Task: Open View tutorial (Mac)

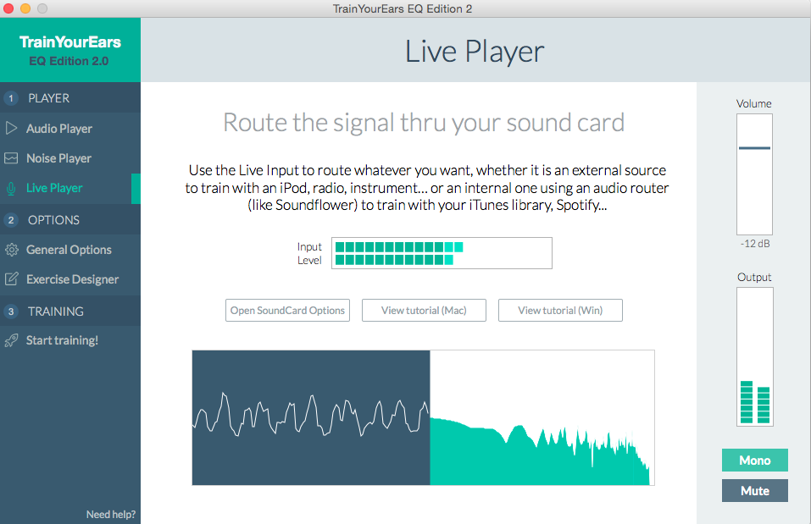Action: [424, 311]
